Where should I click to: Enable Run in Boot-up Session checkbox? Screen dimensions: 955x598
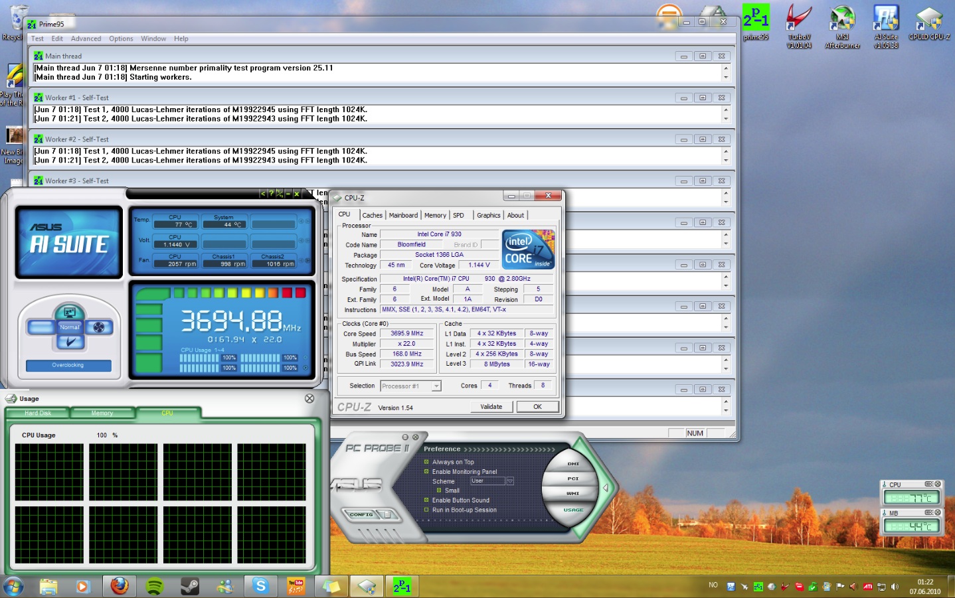pos(426,510)
